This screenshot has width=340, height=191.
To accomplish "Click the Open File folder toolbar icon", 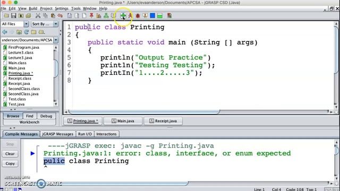I will coord(6,15).
